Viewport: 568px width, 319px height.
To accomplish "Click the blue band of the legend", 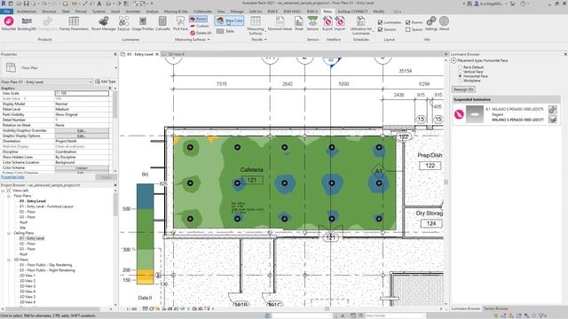I will (x=145, y=197).
